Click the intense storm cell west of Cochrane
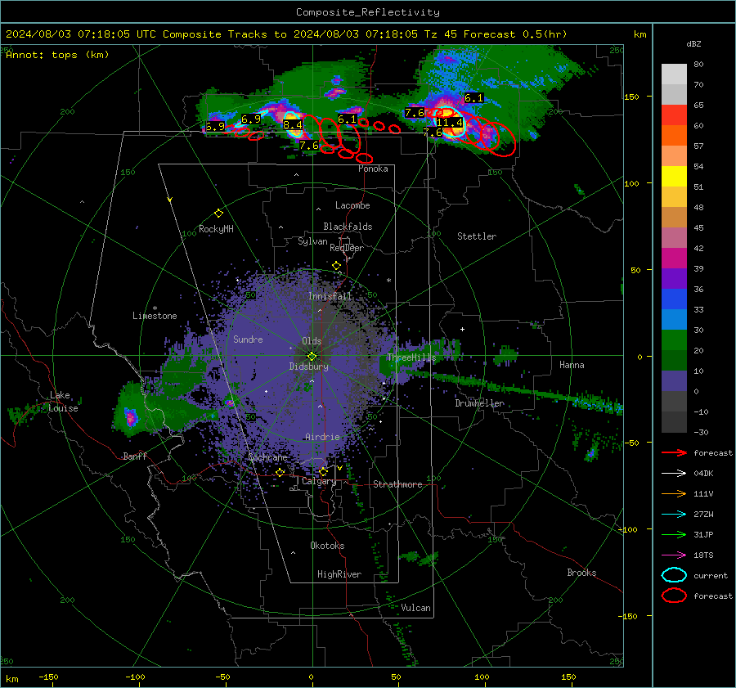Viewport: 736px width, 688px height. [x=131, y=417]
